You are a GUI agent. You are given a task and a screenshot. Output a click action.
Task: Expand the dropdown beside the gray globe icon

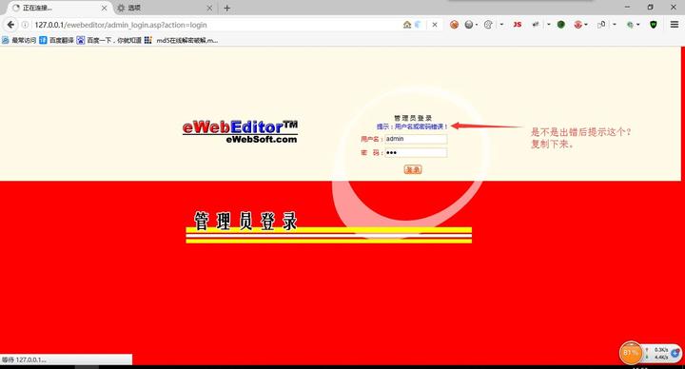[x=477, y=25]
